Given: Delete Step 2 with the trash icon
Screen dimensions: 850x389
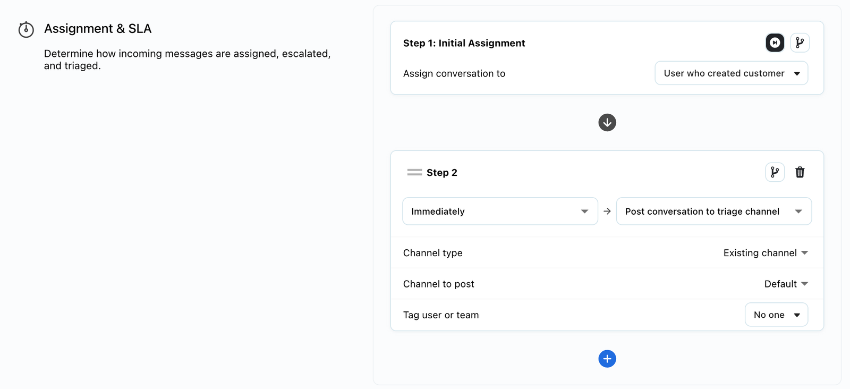Looking at the screenshot, I should click(800, 172).
